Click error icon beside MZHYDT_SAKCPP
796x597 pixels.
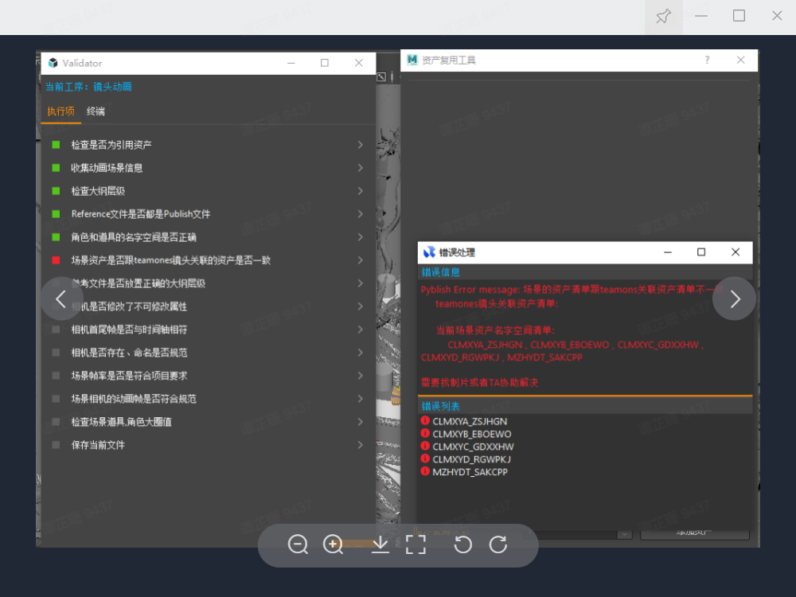click(425, 471)
